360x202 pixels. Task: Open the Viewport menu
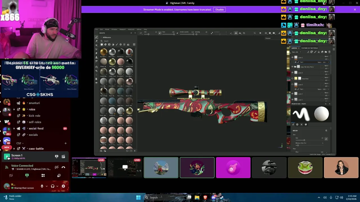point(122,29)
